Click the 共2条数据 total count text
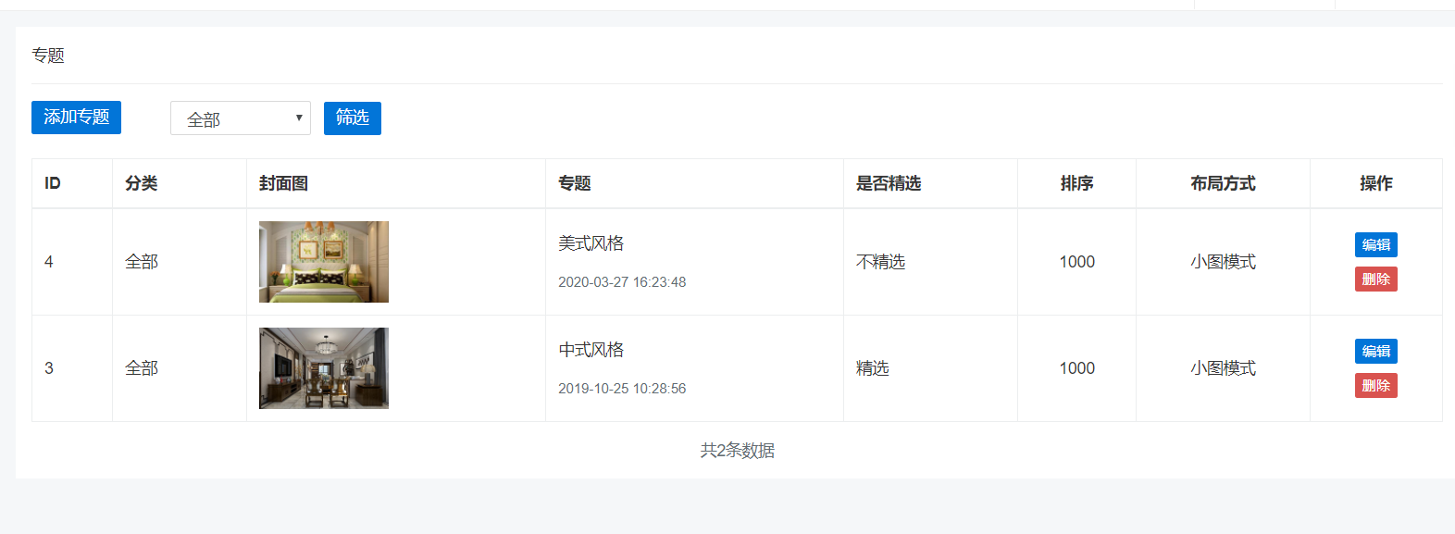This screenshot has width=1455, height=534. pos(738,451)
